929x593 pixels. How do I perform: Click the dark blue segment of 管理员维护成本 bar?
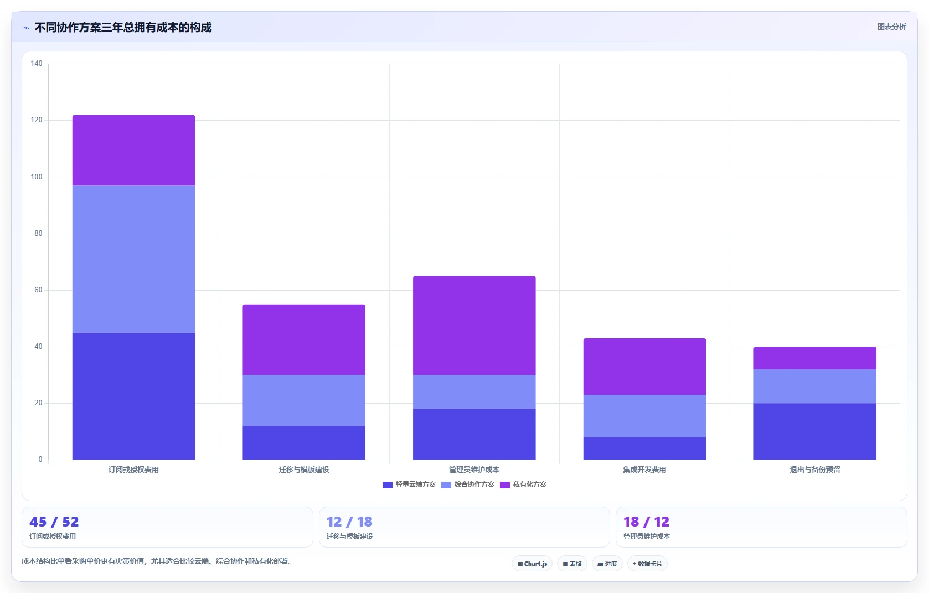474,434
